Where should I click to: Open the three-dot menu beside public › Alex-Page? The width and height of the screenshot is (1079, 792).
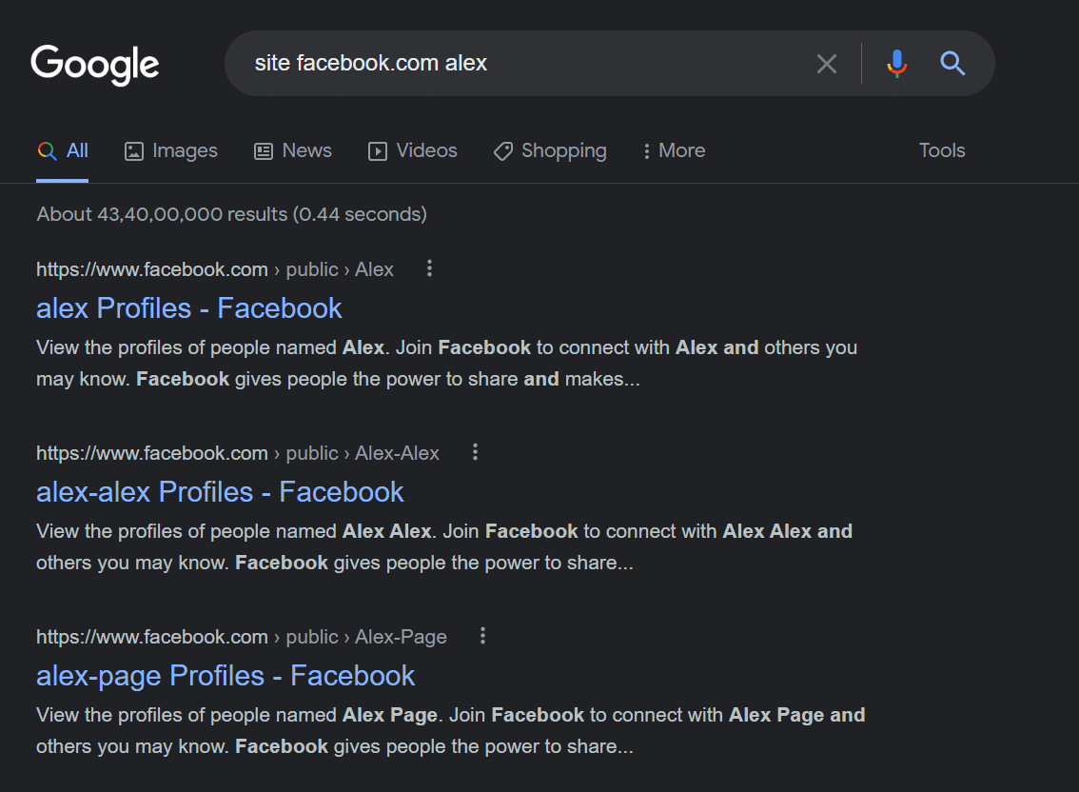pyautogui.click(x=483, y=636)
